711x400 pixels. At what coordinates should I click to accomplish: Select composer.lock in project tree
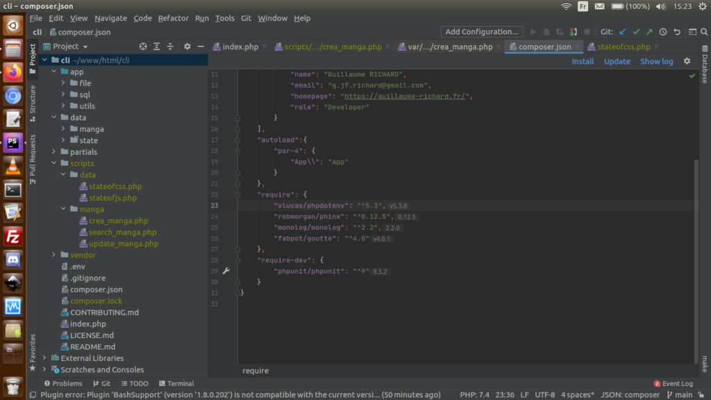[x=96, y=301]
